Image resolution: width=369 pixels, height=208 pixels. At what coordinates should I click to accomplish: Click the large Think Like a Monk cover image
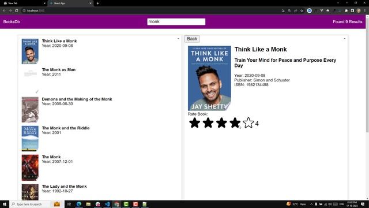click(209, 78)
